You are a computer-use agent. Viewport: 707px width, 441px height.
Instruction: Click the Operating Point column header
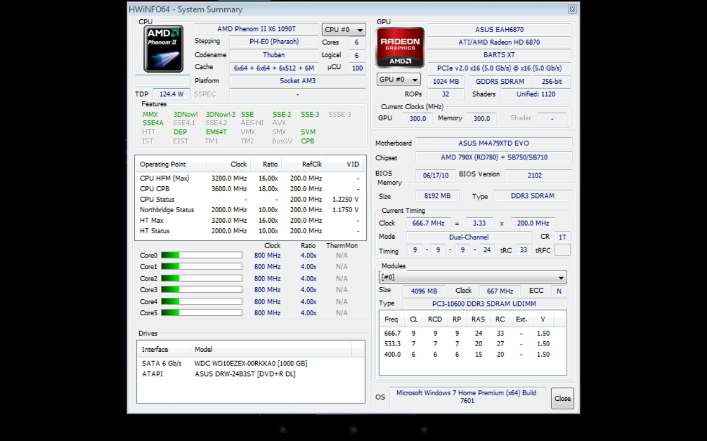point(171,164)
